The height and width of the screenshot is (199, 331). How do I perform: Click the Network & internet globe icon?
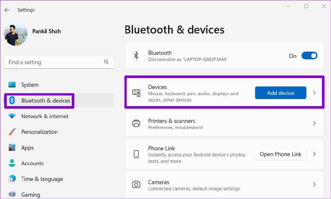(12, 116)
